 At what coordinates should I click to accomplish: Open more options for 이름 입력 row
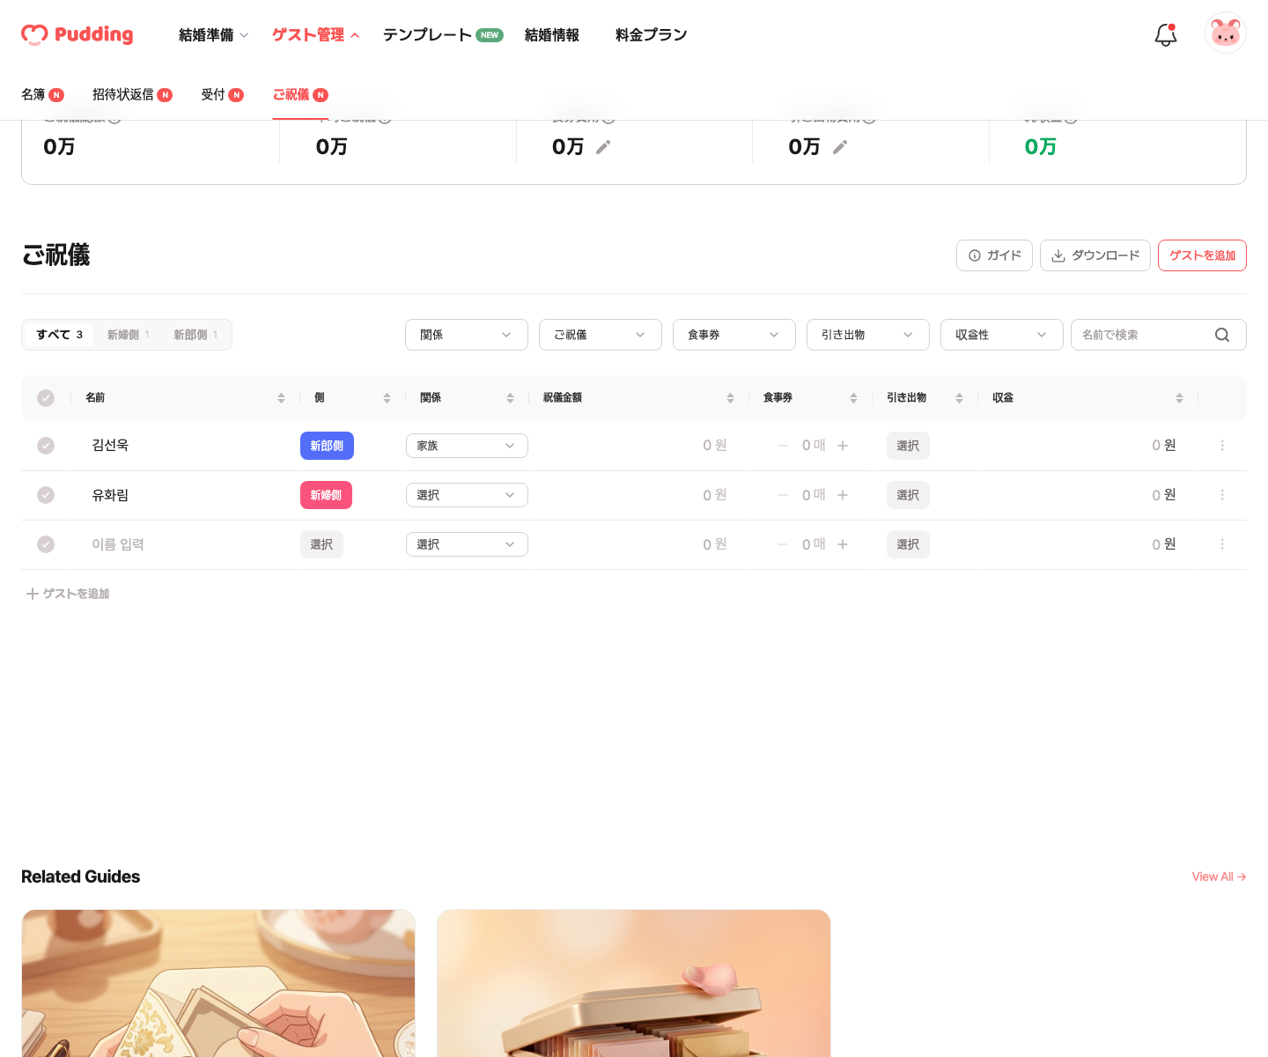coord(1222,544)
